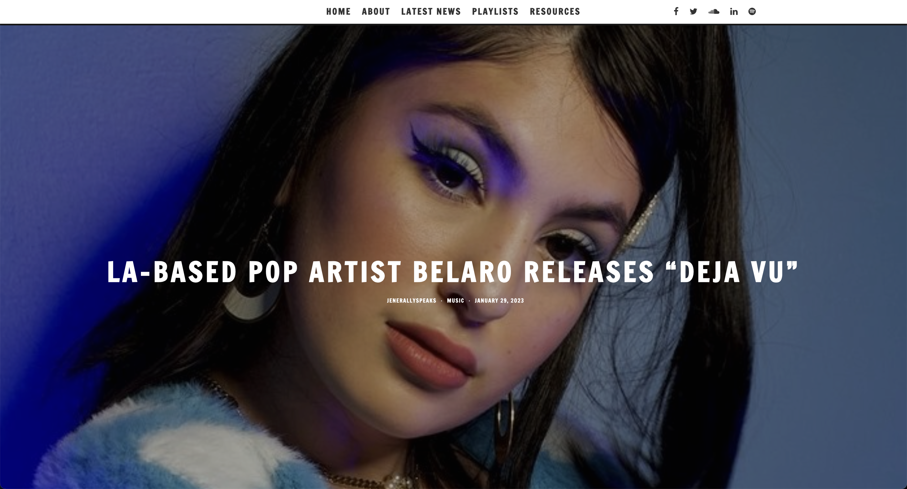The image size is (907, 489).
Task: Open the About menu item
Action: pos(376,12)
